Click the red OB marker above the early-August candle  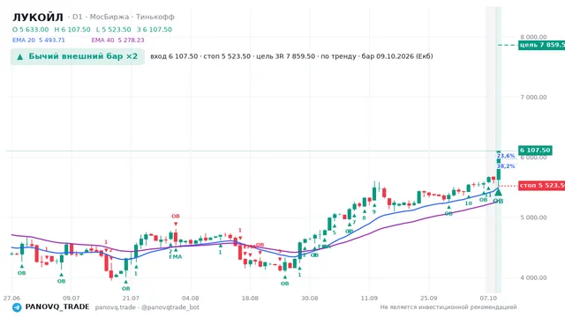[176, 216]
